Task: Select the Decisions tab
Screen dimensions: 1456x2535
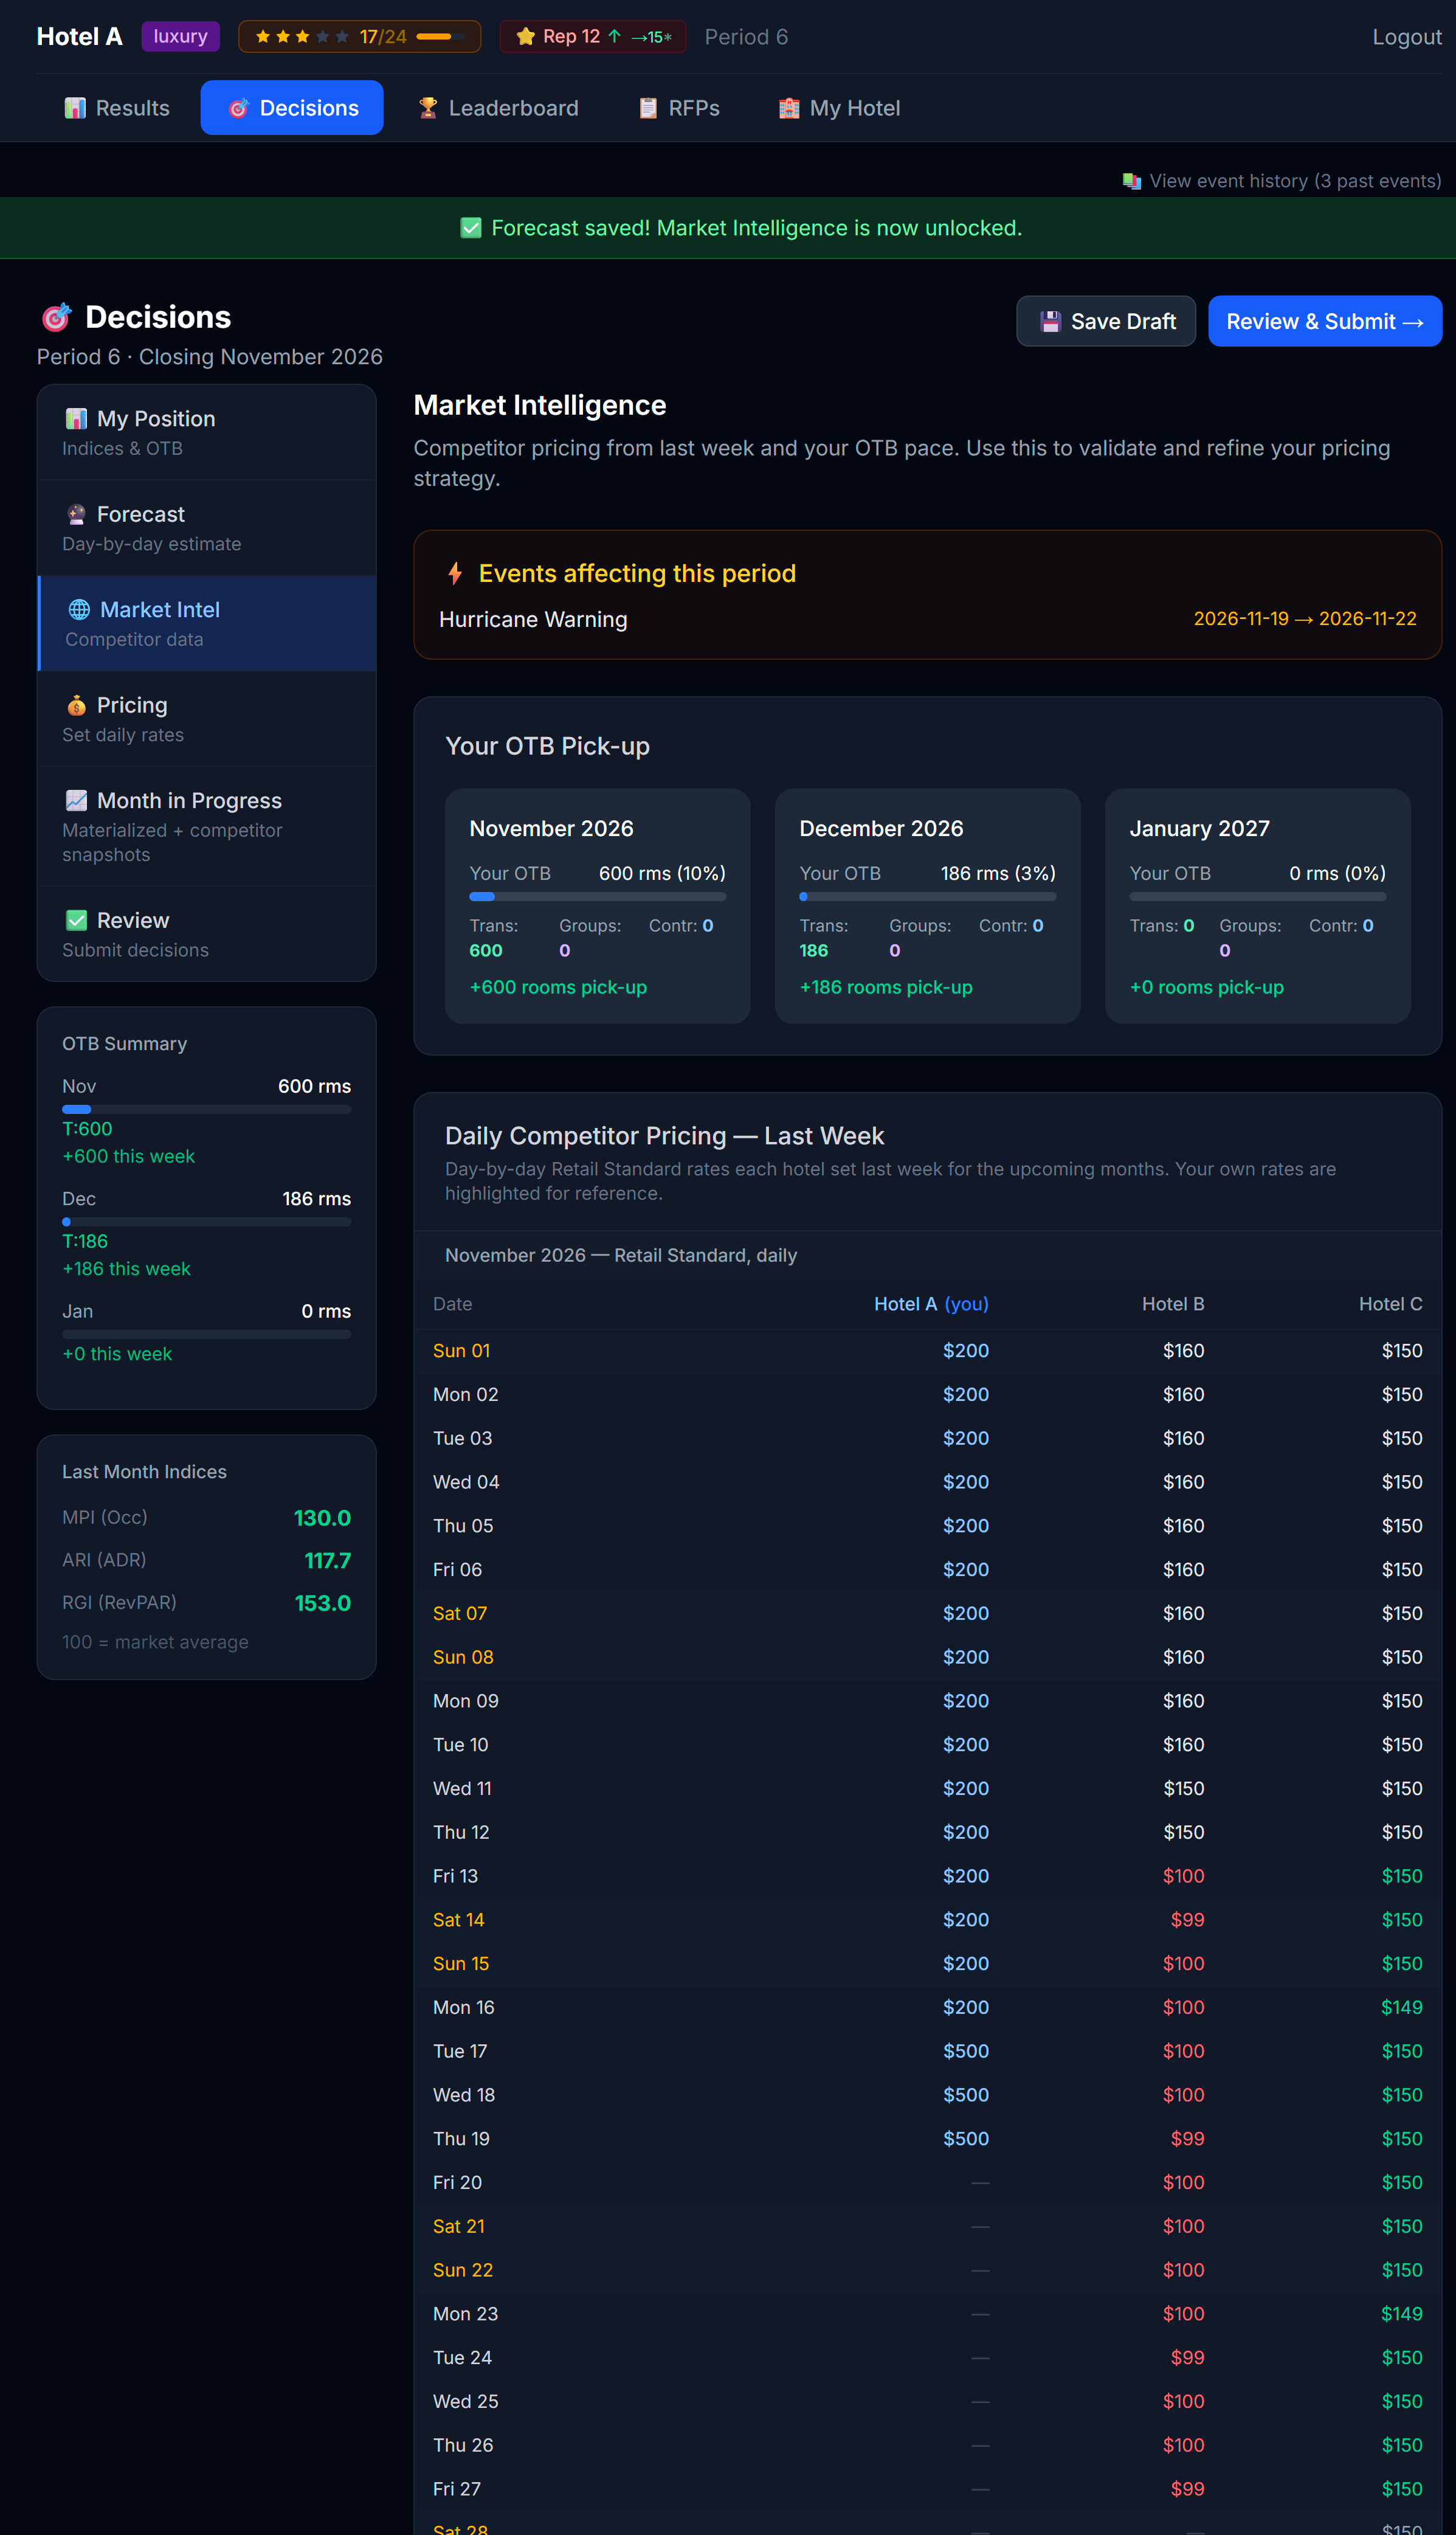Action: pos(292,108)
